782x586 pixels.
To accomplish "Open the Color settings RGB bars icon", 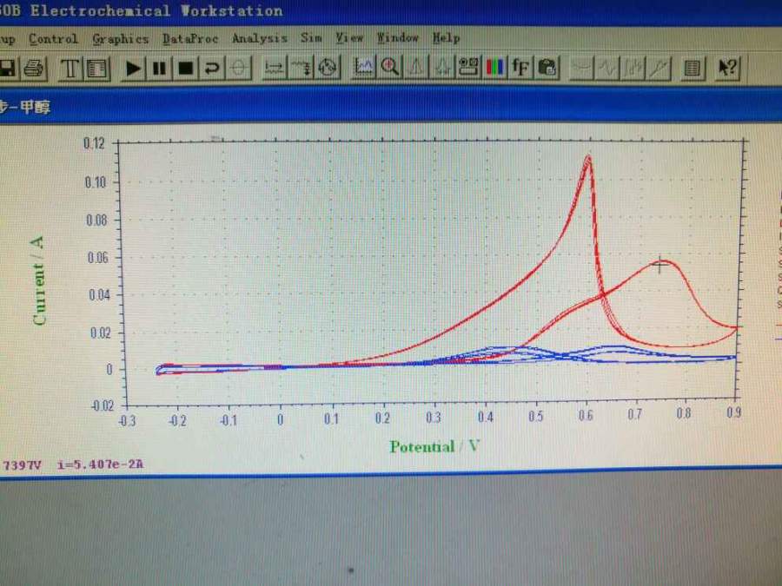I will (495, 67).
